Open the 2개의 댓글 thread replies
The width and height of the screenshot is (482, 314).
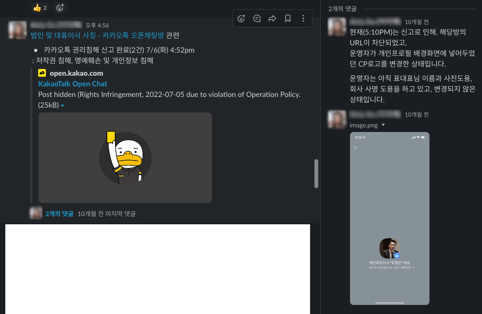pos(59,214)
